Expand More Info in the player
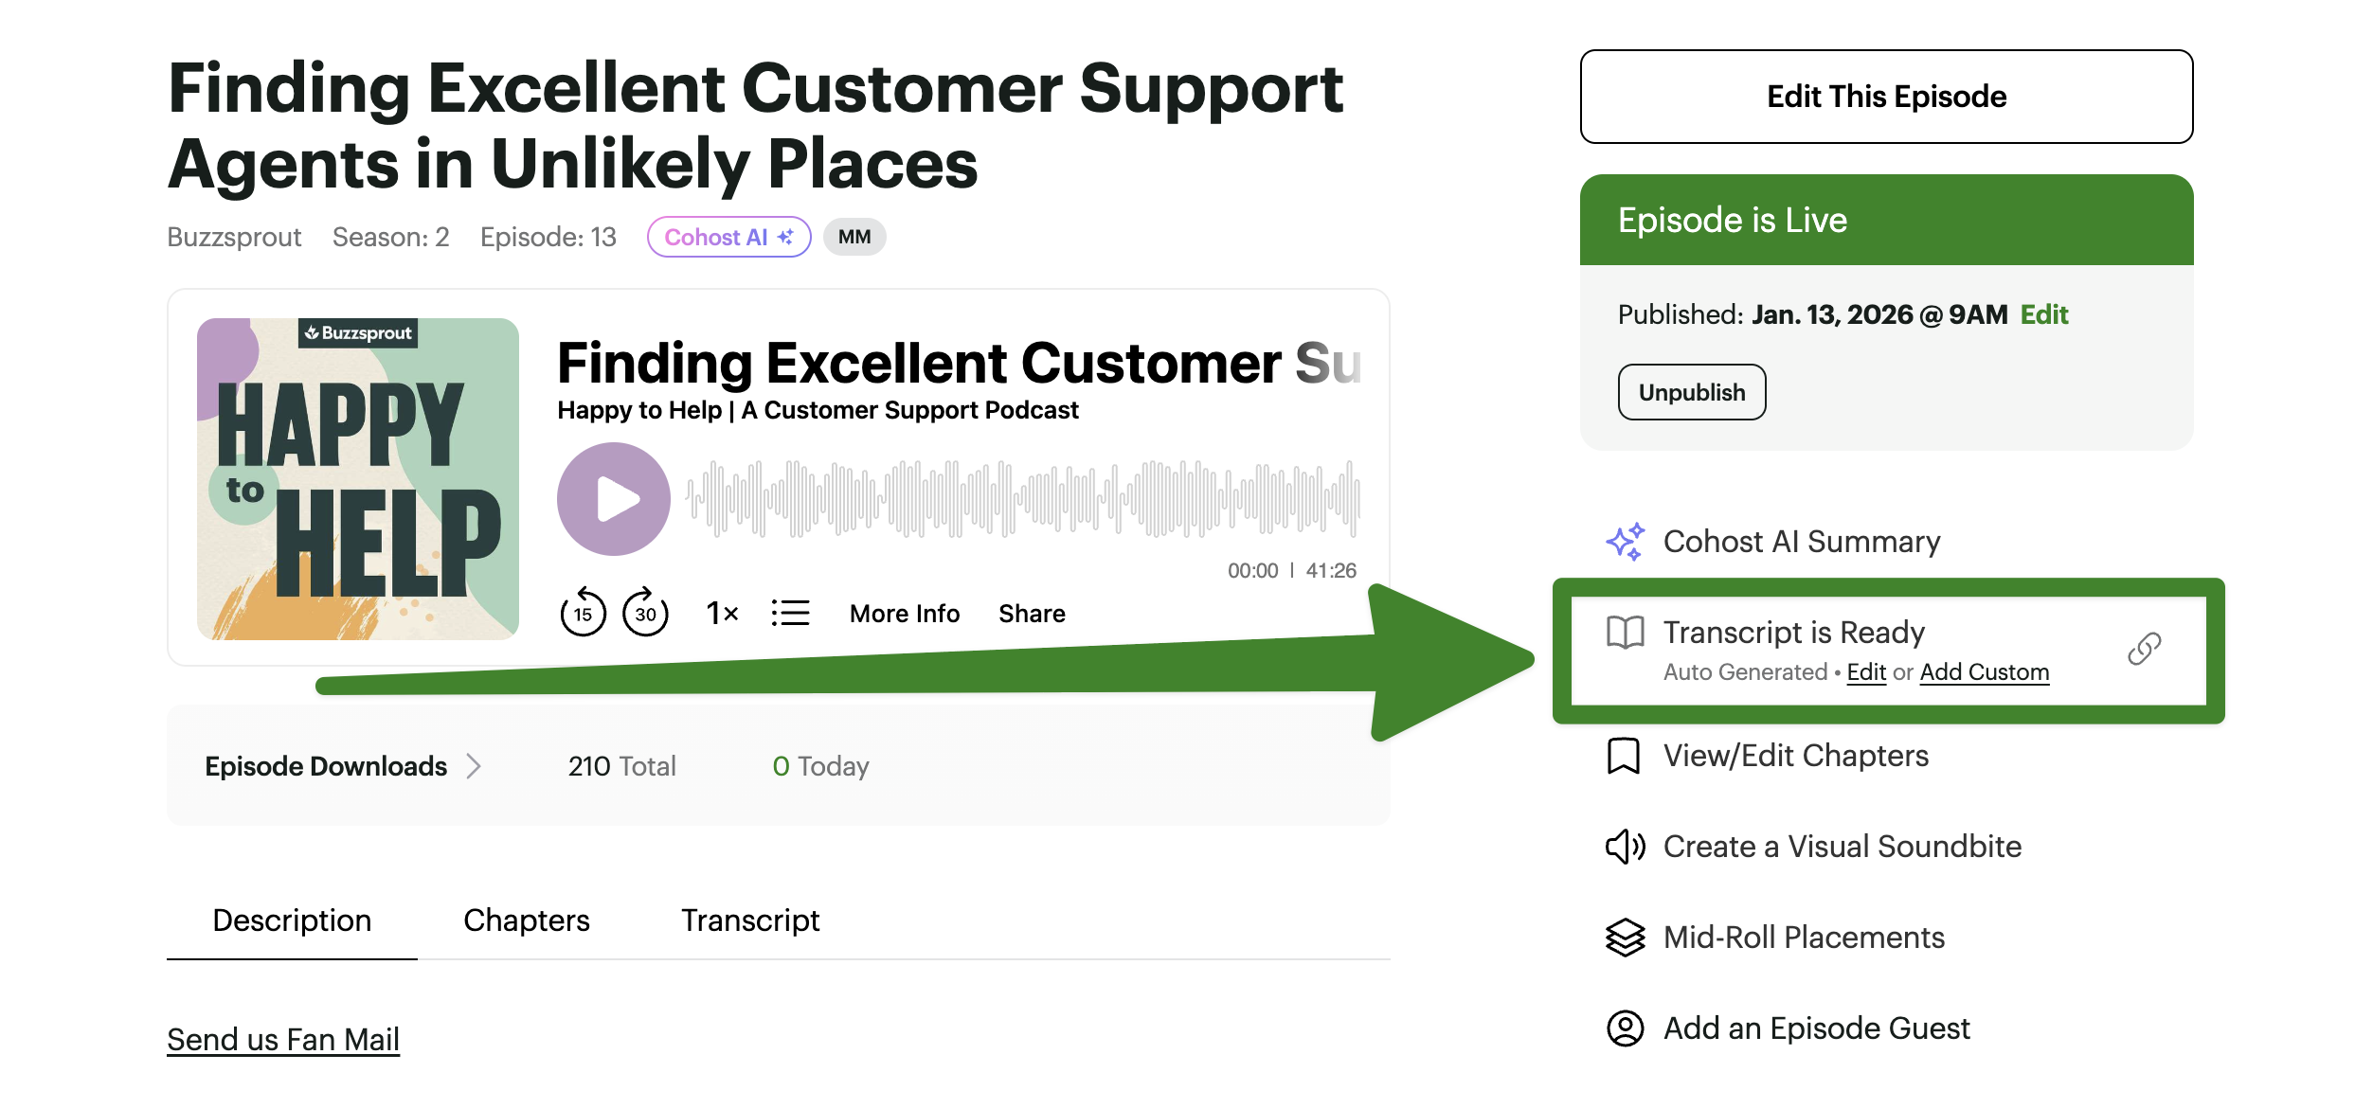2355x1108 pixels. pos(905,614)
